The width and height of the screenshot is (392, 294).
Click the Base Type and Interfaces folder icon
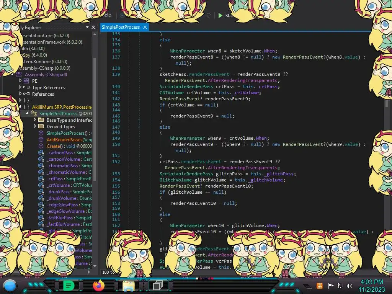pos(41,120)
